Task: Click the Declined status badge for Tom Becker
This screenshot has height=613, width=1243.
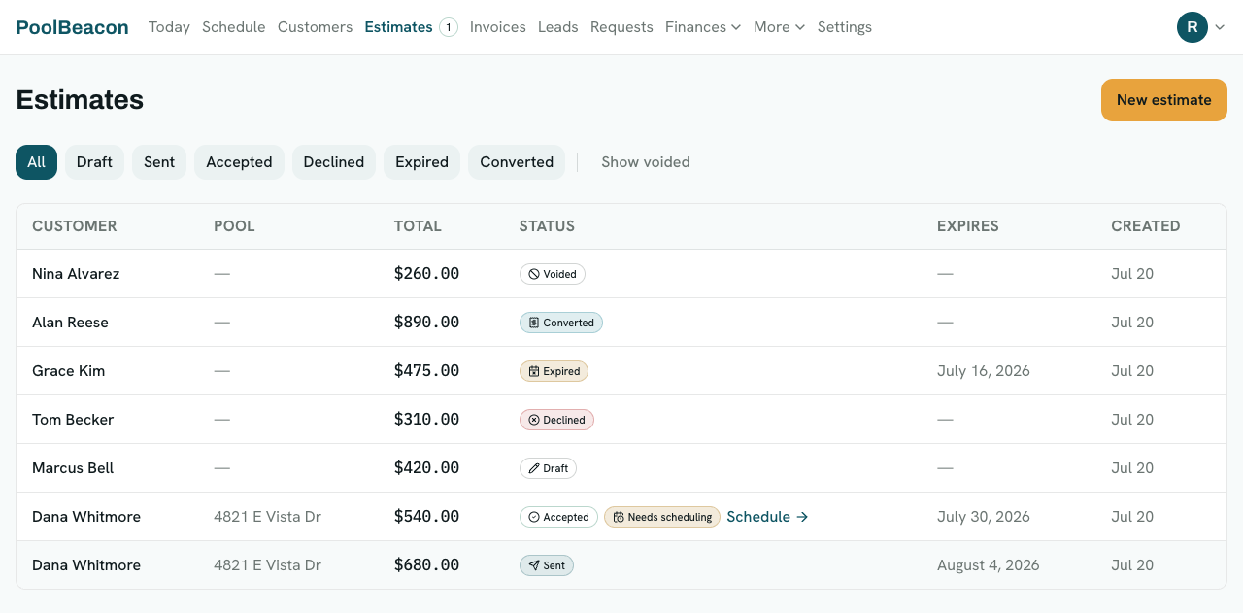Action: pyautogui.click(x=556, y=420)
